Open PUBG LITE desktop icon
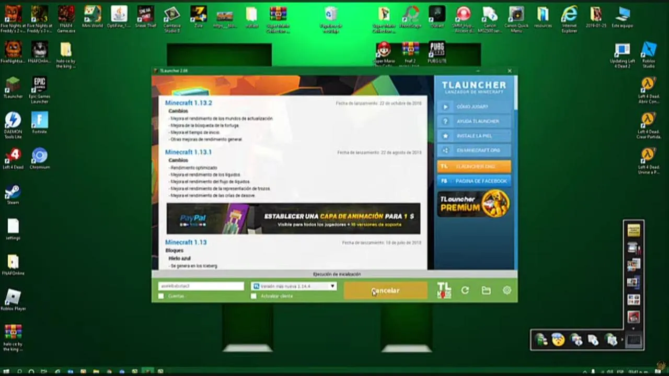Image resolution: width=669 pixels, height=376 pixels. [436, 50]
